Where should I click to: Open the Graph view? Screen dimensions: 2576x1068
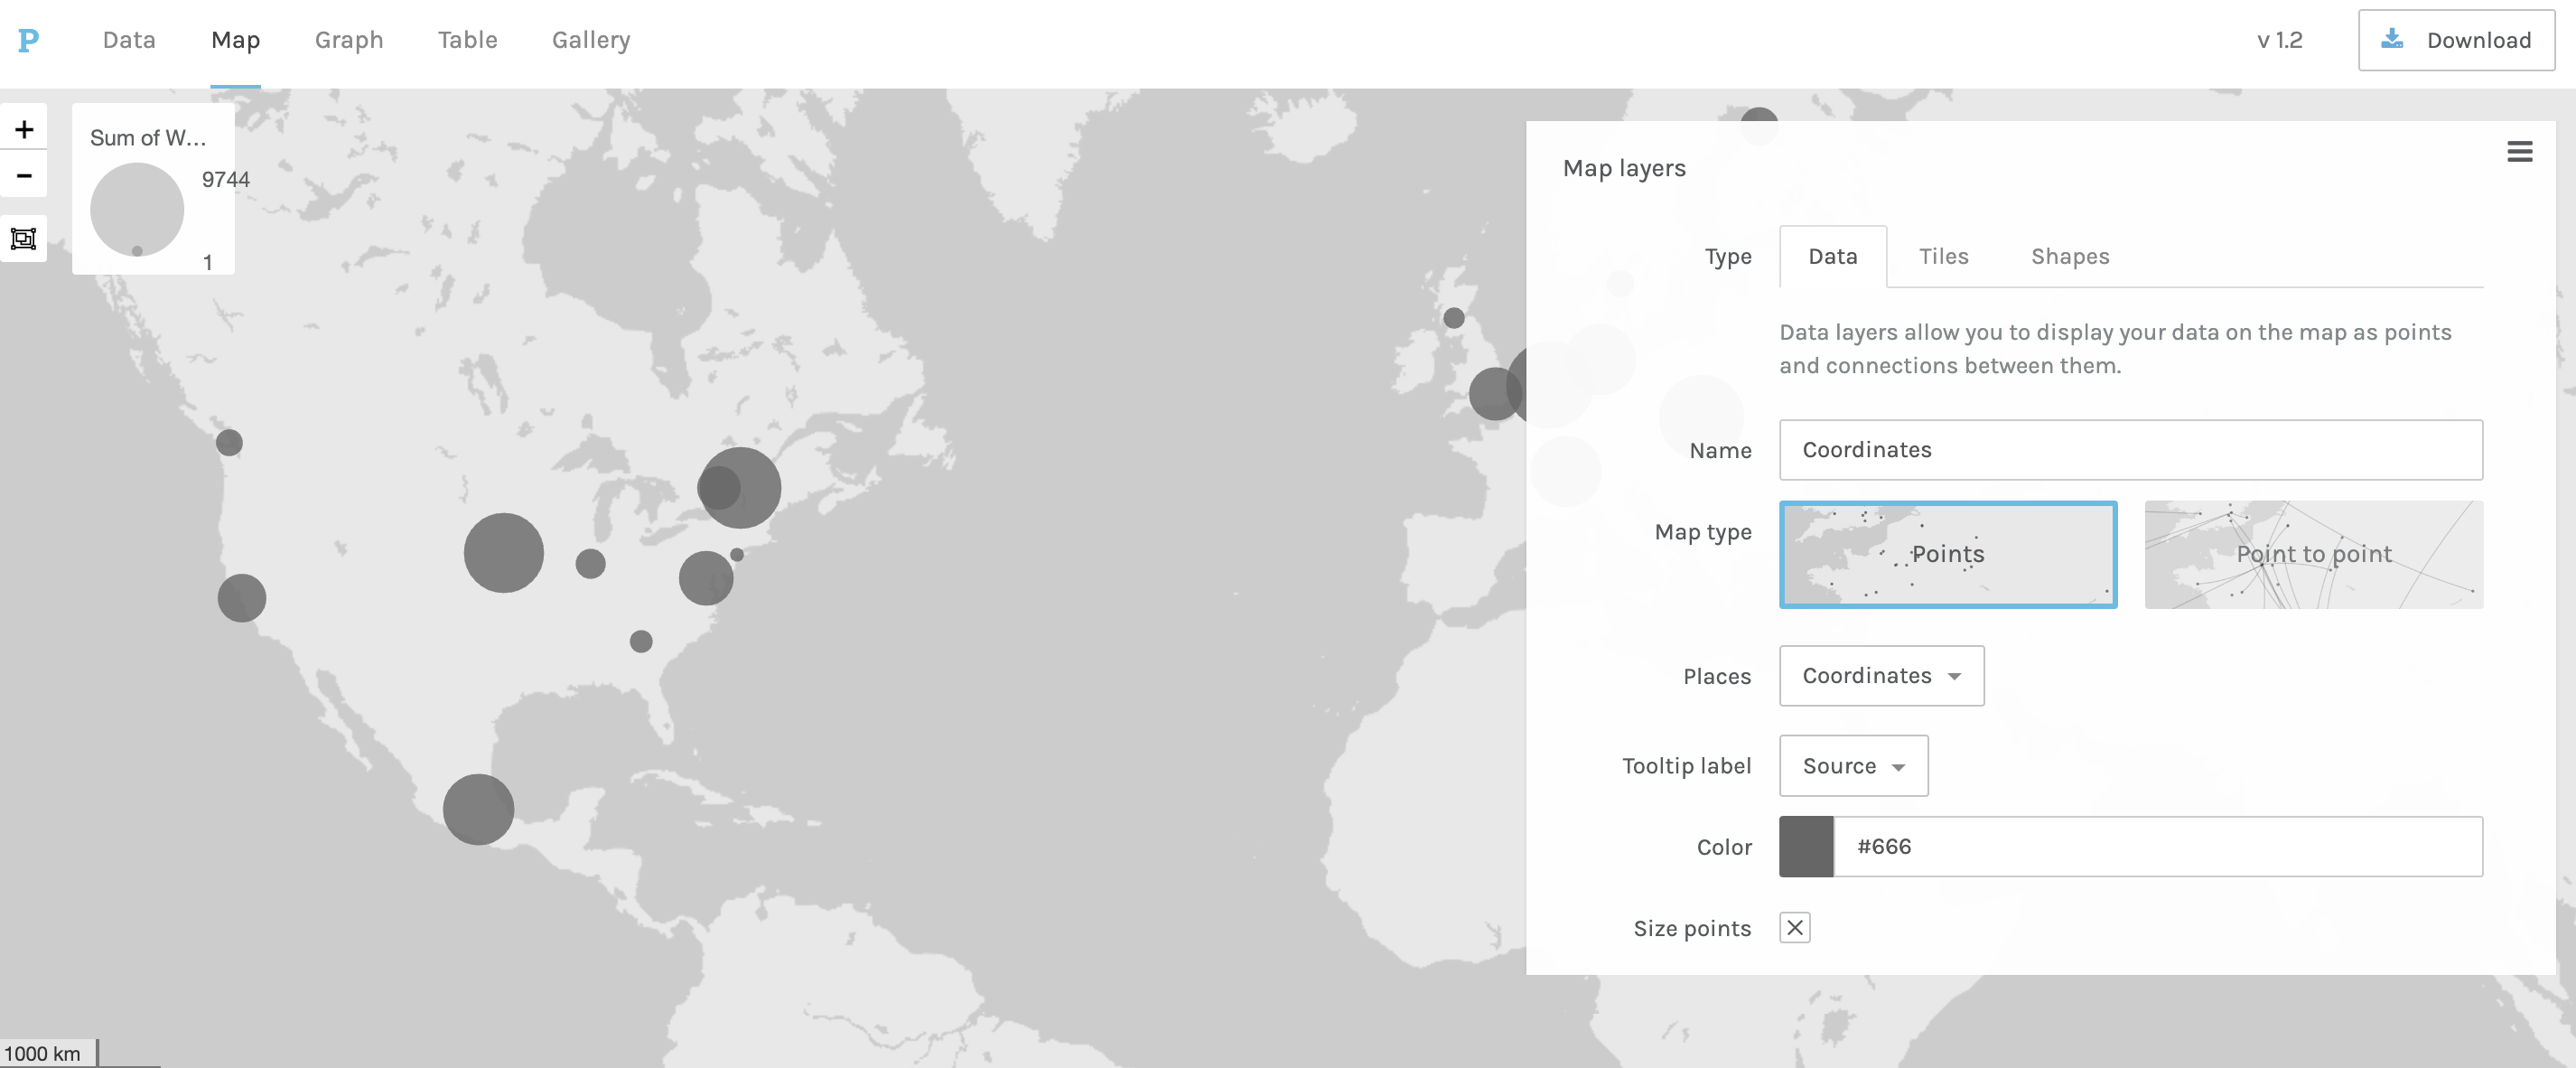[348, 40]
